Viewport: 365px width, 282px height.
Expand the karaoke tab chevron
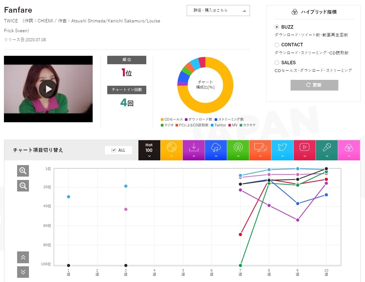pyautogui.click(x=327, y=156)
